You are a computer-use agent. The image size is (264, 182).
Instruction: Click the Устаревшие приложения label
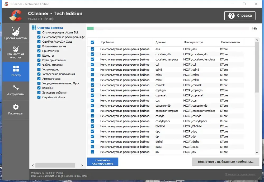coord(59,74)
